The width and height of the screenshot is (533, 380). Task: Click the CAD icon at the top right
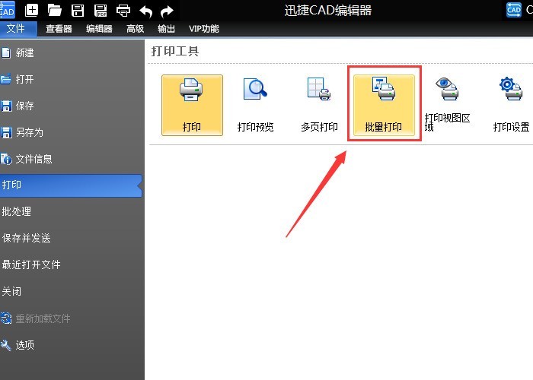pos(513,9)
